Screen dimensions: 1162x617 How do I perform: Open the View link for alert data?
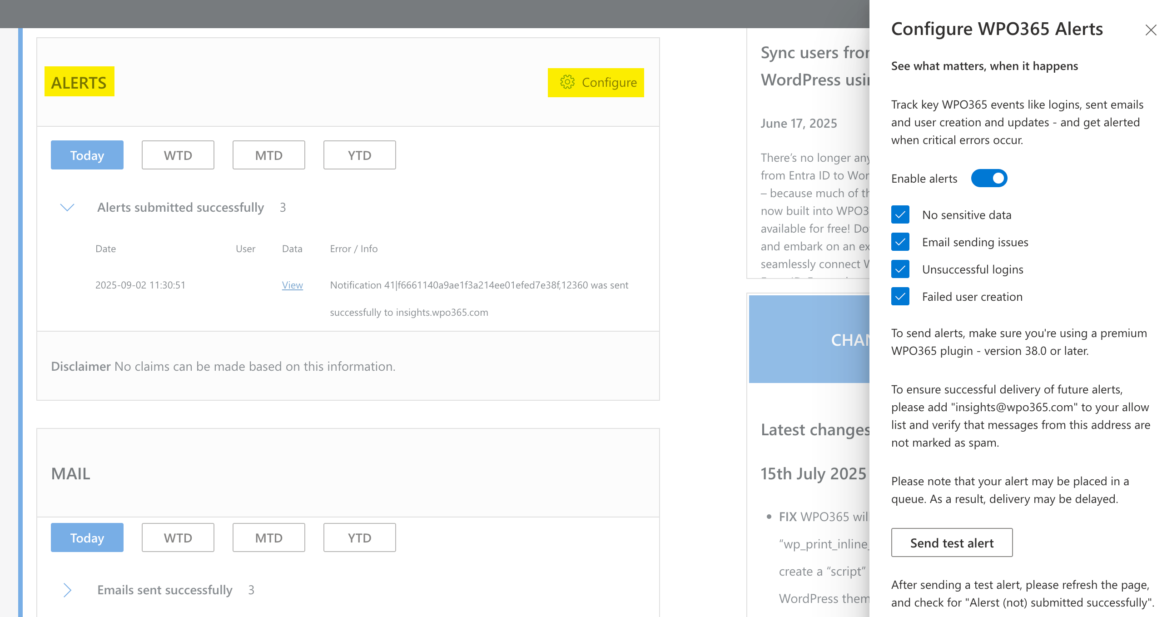[292, 285]
